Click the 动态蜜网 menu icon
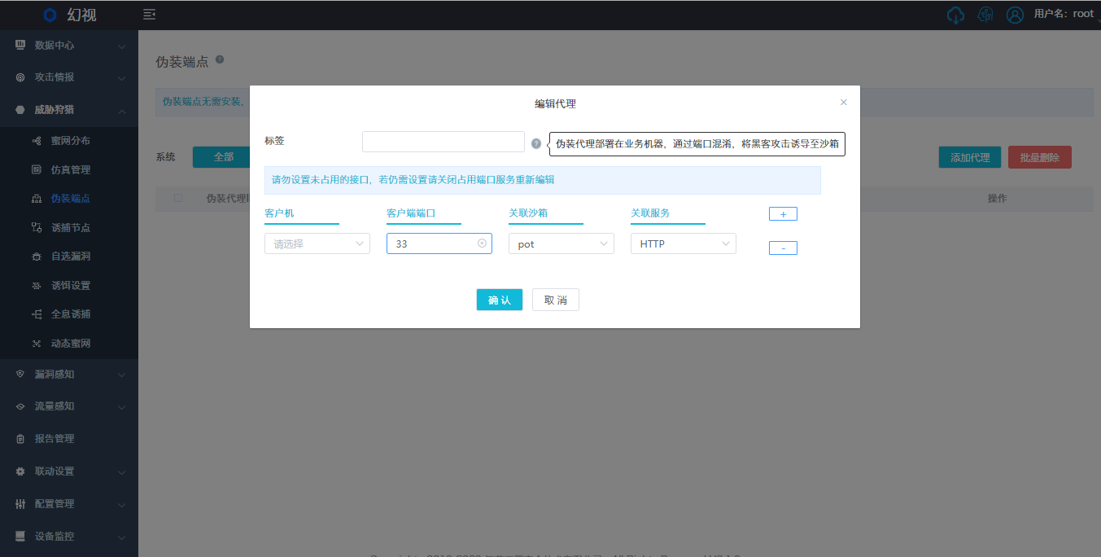Image resolution: width=1101 pixels, height=557 pixels. pos(37,344)
